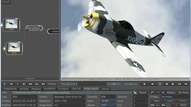Toggle the blue loop playback mode icon
Image resolution: width=191 pixels, height=107 pixels.
(5, 84)
